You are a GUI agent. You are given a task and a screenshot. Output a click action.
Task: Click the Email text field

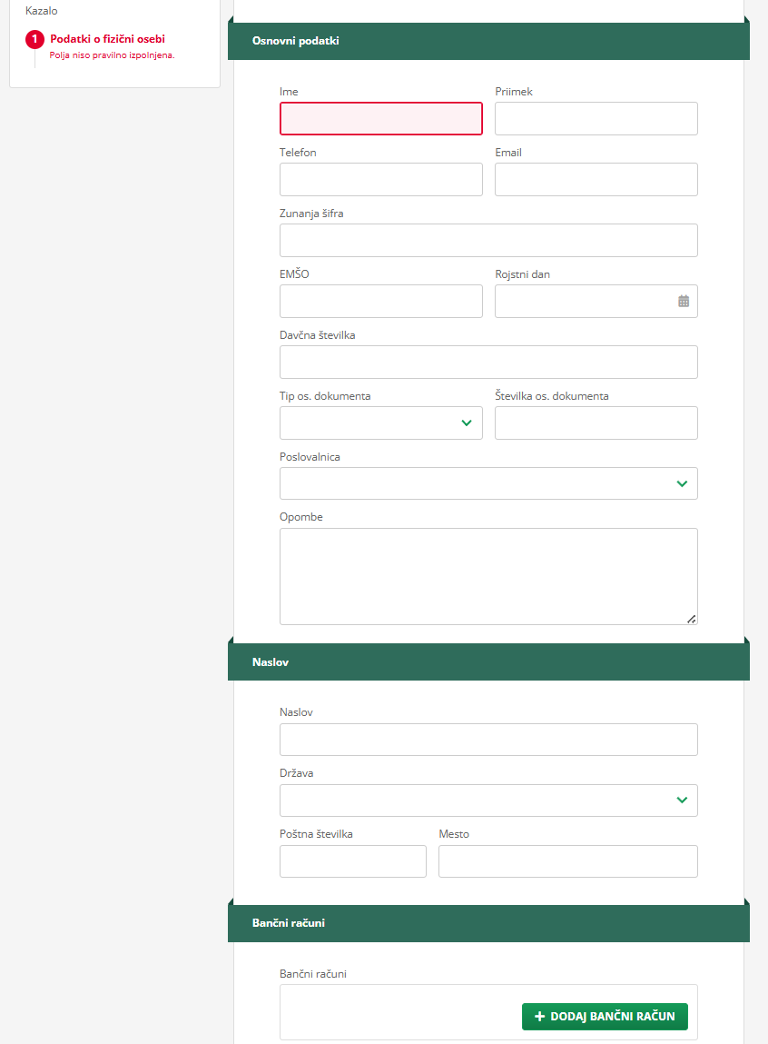point(596,180)
